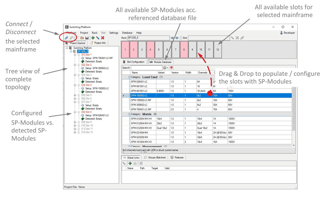Go to previous rack with left arrow
This screenshot has width=333, height=209.
[172, 38]
